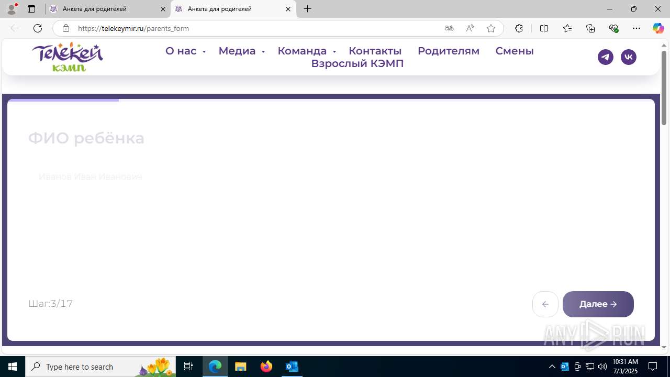Viewport: 670px width, 377px height.
Task: Open the Telegram link icon
Action: point(606,57)
